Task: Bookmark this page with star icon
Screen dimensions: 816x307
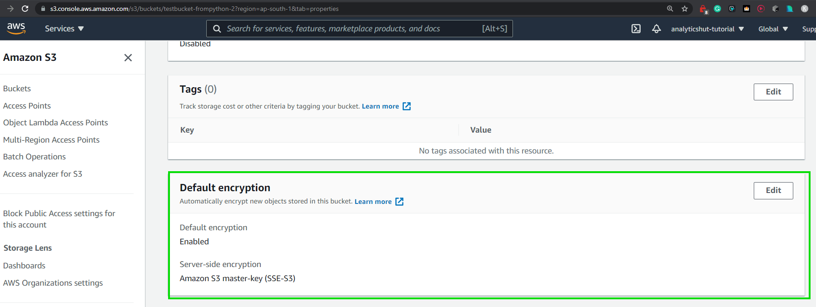Action: click(x=685, y=9)
